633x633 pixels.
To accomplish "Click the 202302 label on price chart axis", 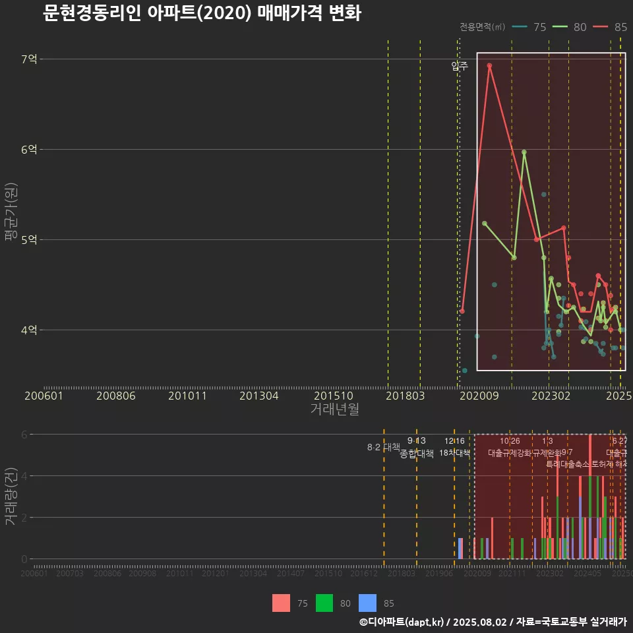I will tap(551, 396).
